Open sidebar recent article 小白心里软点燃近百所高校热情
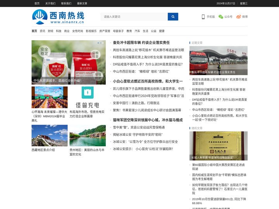The height and width of the screenshot is (209, 279). pos(220,118)
